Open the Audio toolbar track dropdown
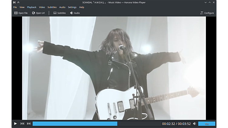The image size is (228, 128). 75,13
